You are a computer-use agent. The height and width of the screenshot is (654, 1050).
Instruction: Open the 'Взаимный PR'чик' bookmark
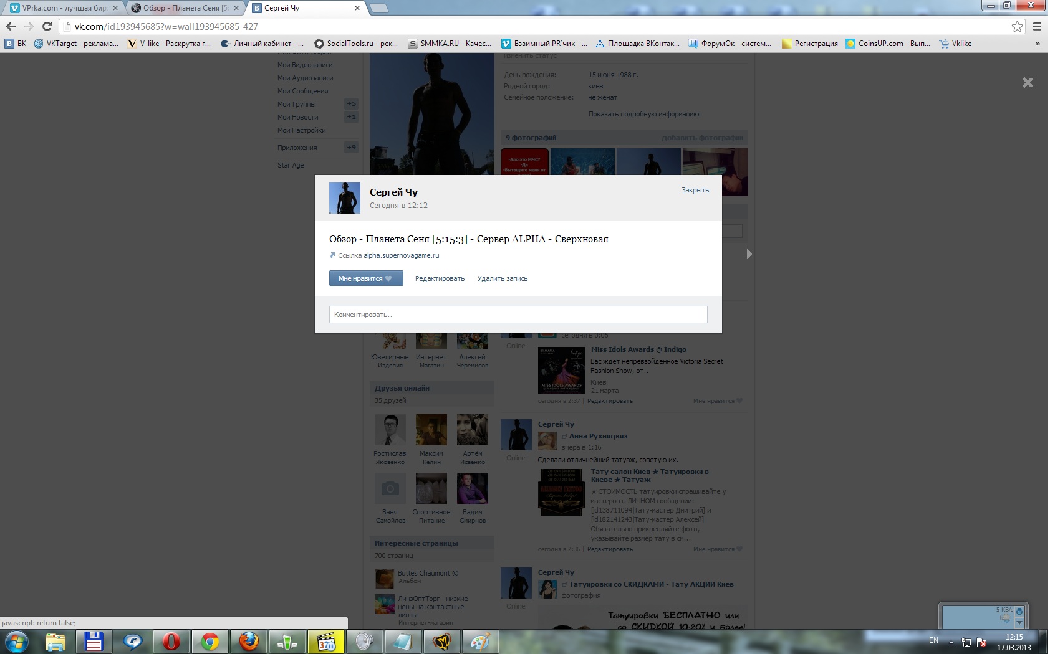click(544, 44)
